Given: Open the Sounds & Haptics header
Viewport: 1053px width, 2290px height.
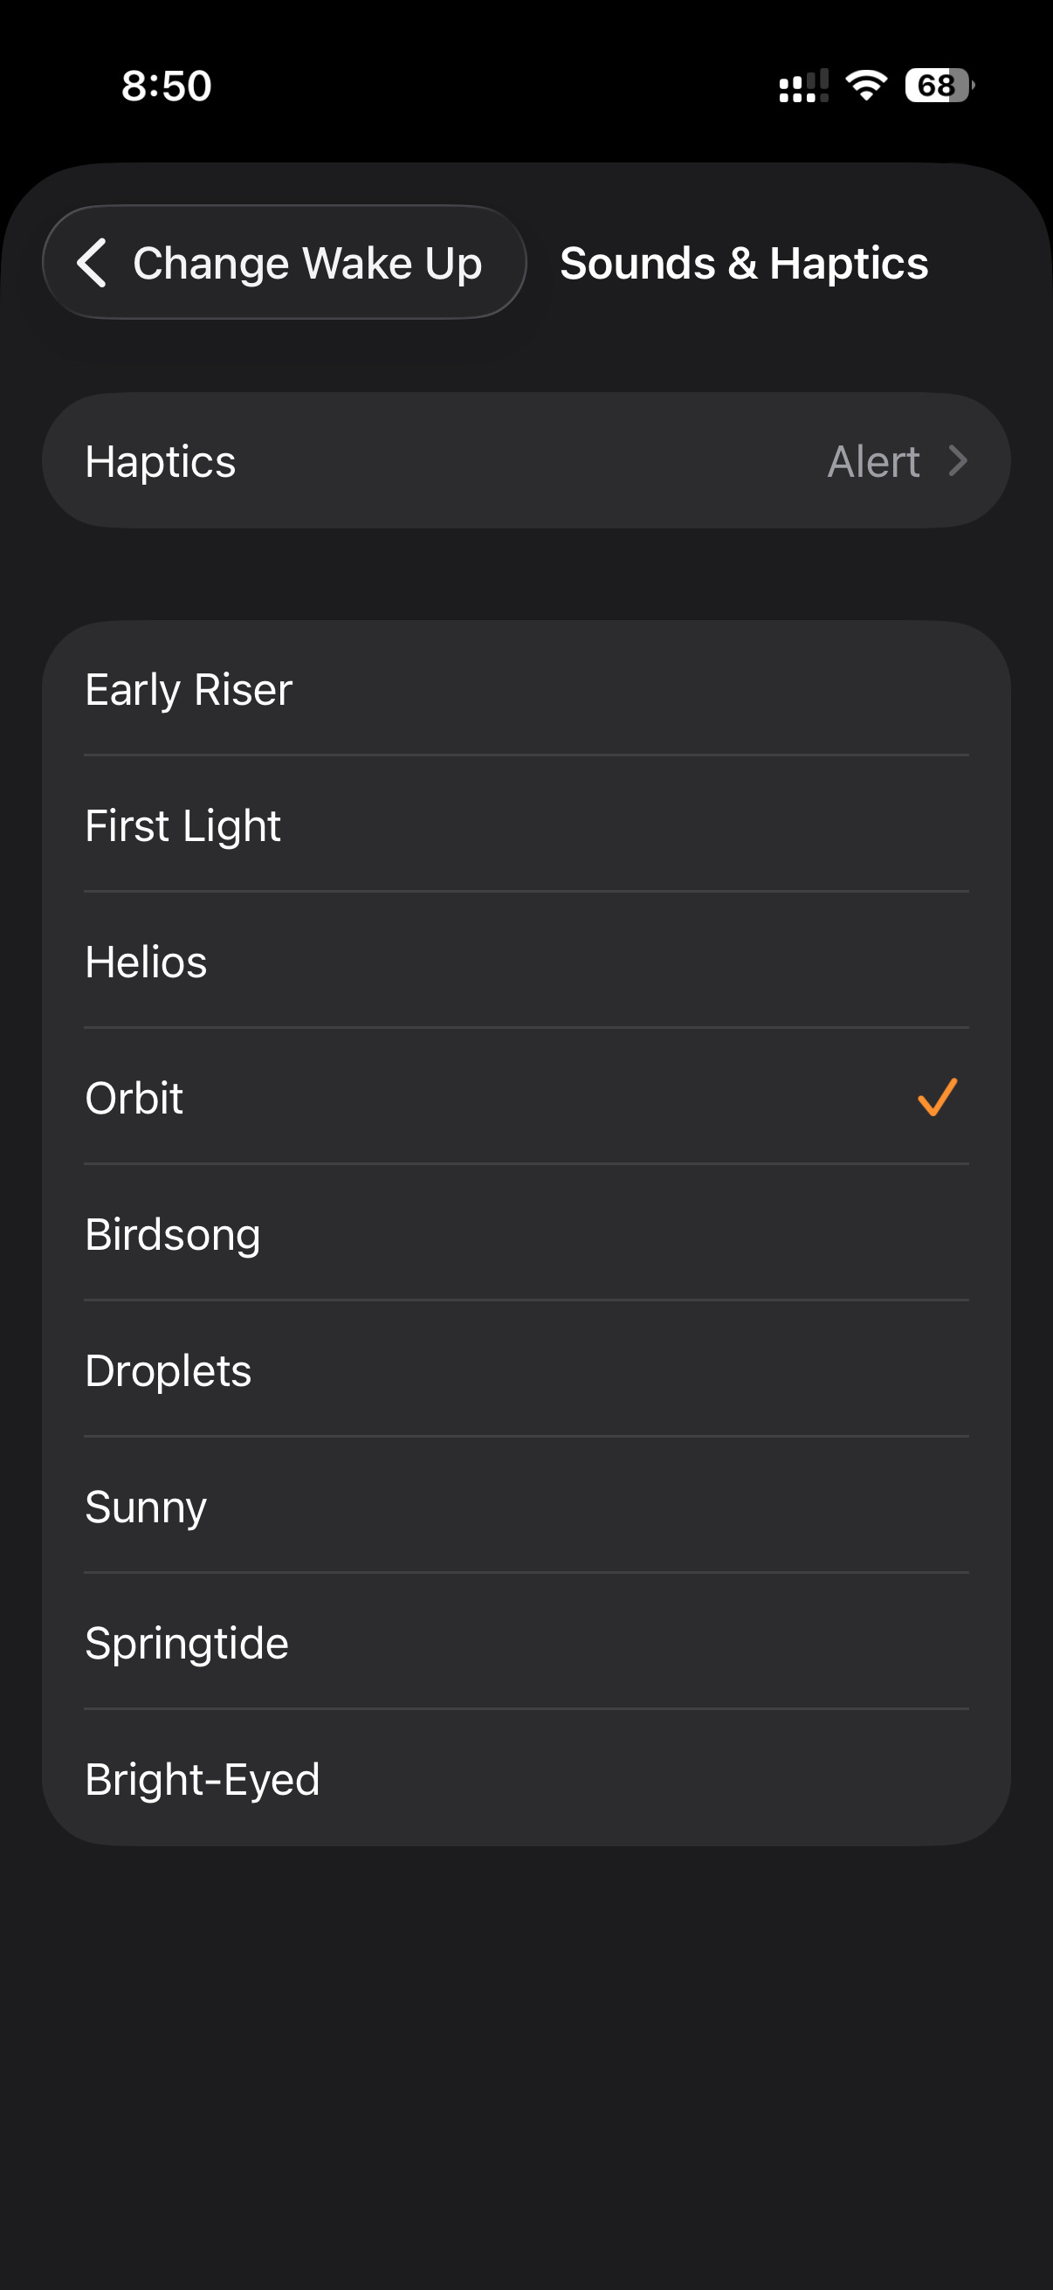Looking at the screenshot, I should 745,262.
